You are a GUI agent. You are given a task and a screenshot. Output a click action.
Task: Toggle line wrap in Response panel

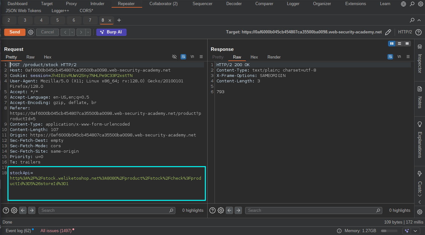tap(390, 57)
